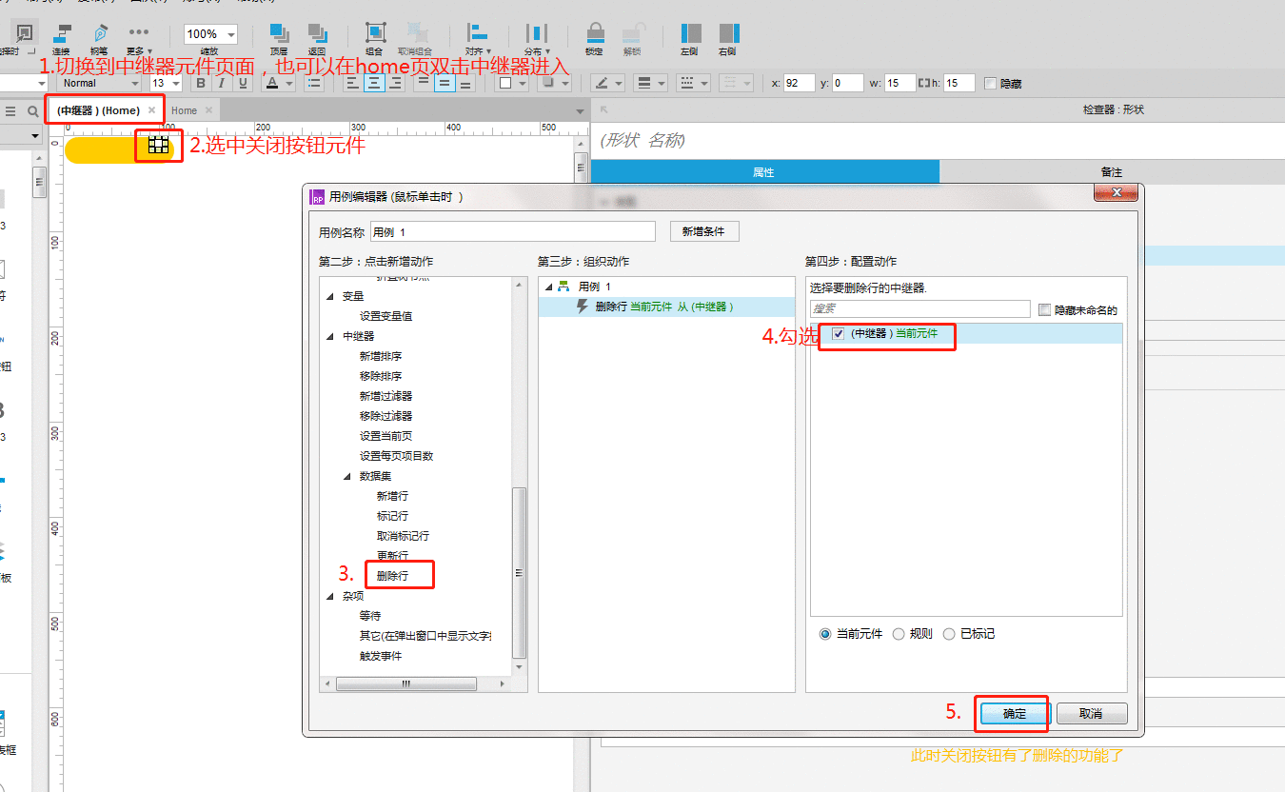
Task: Collapse the 中继器 tree group
Action: coord(330,336)
